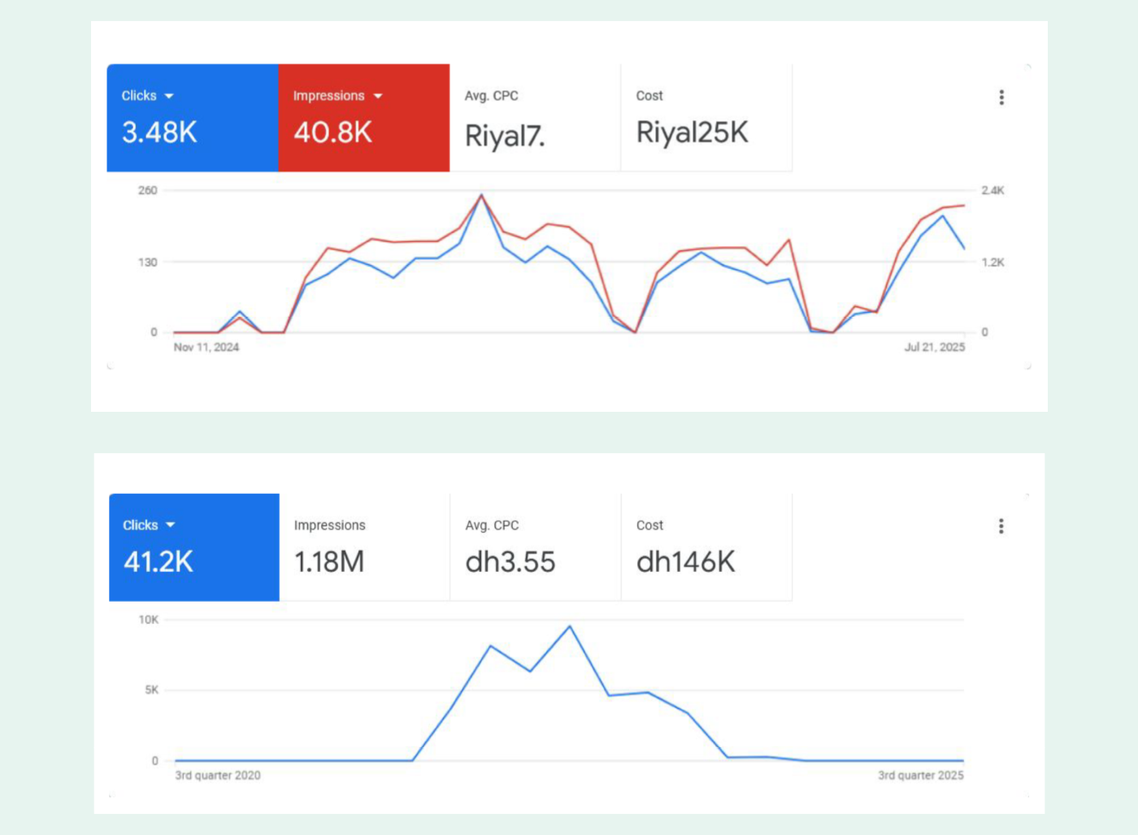This screenshot has height=835, width=1138.
Task: Click the 2.4K right axis label
Action: (x=992, y=190)
